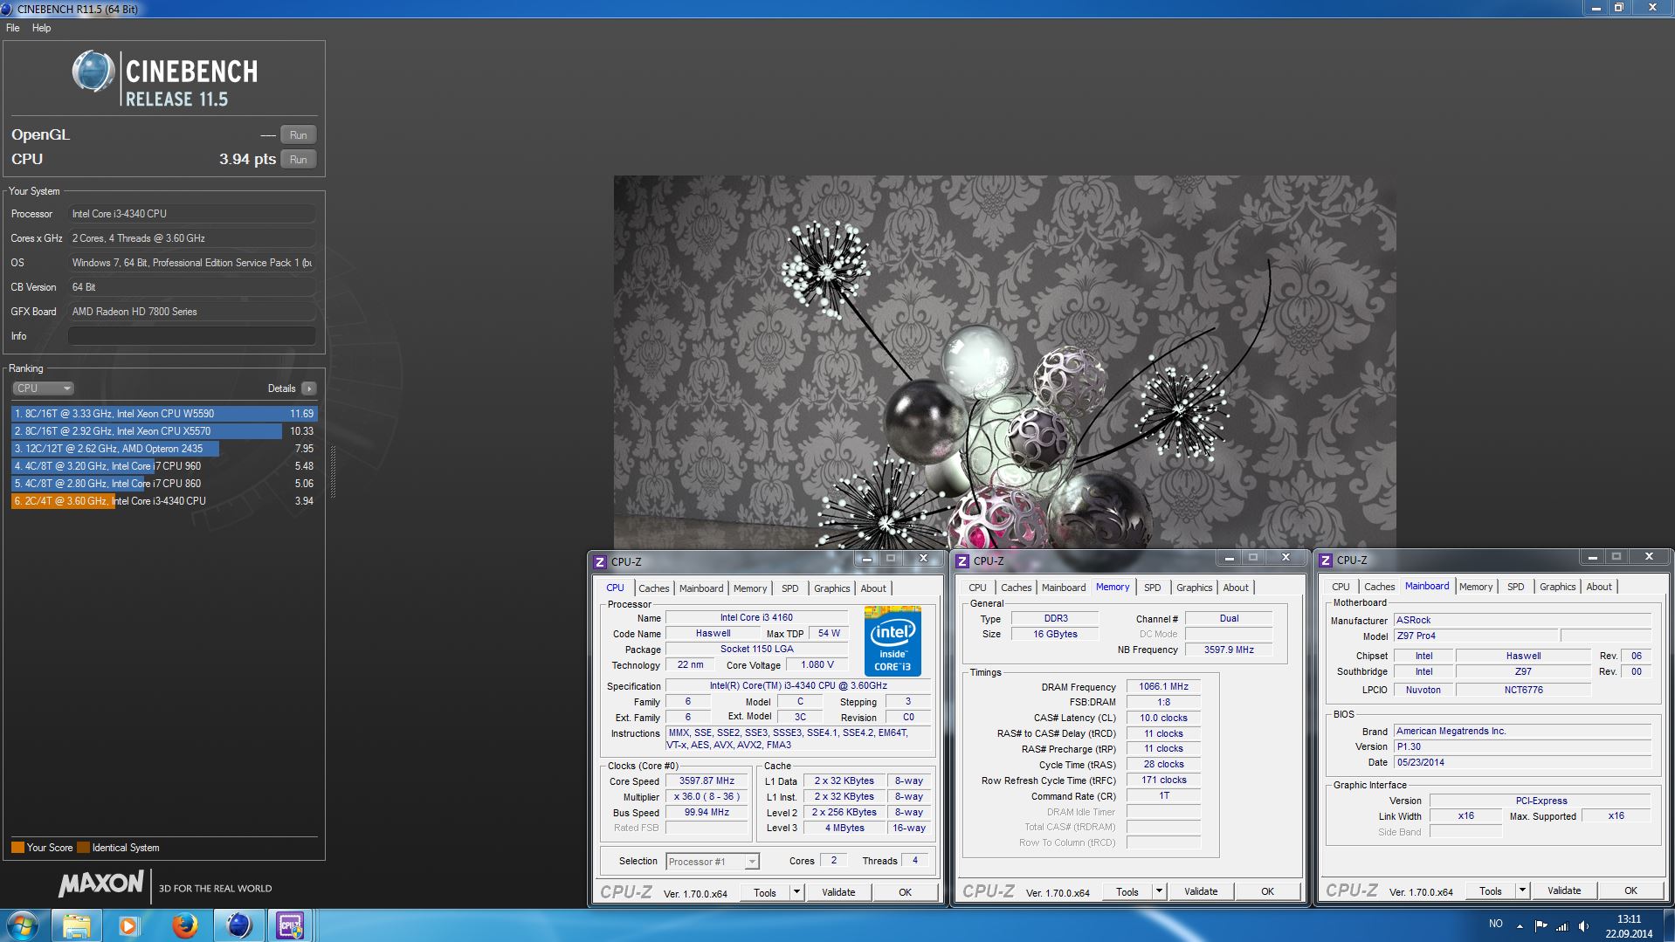Run the OpenGL benchmark
Viewport: 1675px width, 942px height.
tap(298, 135)
